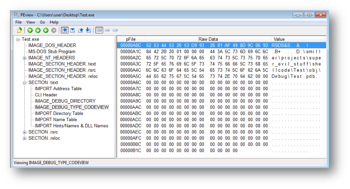Open the Go menu
This screenshot has height=189, width=350.
[43, 22]
